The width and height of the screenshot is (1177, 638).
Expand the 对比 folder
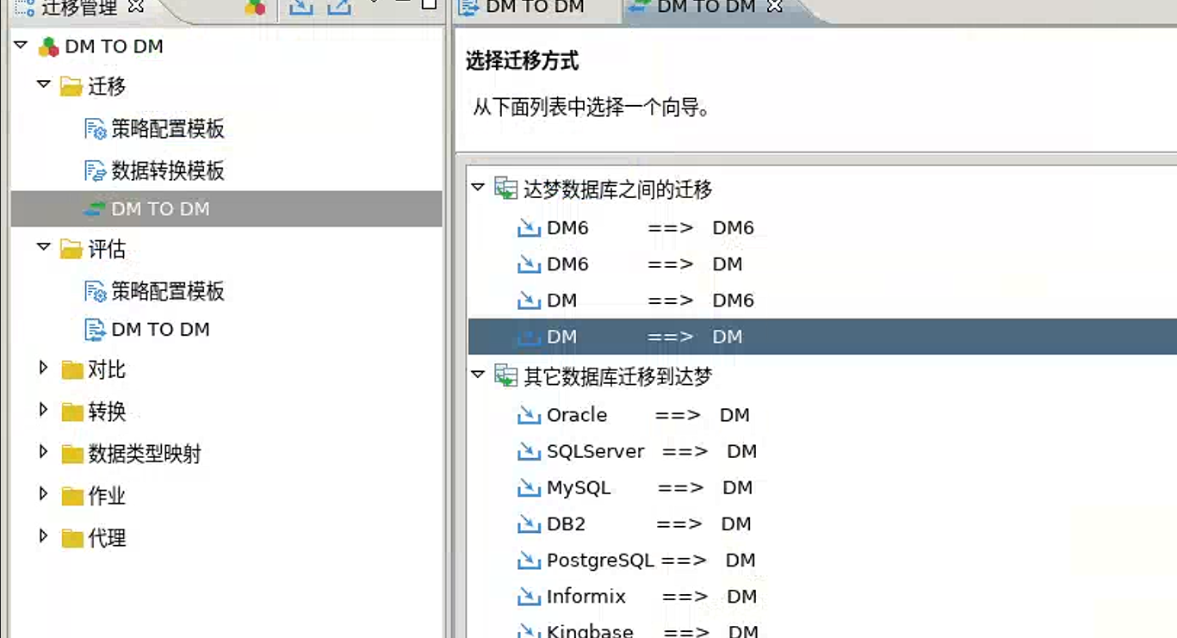point(43,368)
